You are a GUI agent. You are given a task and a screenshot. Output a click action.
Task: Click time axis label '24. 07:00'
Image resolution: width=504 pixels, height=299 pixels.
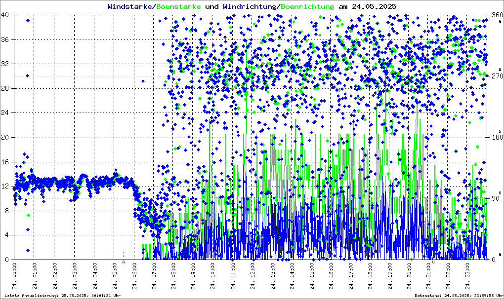(154, 276)
